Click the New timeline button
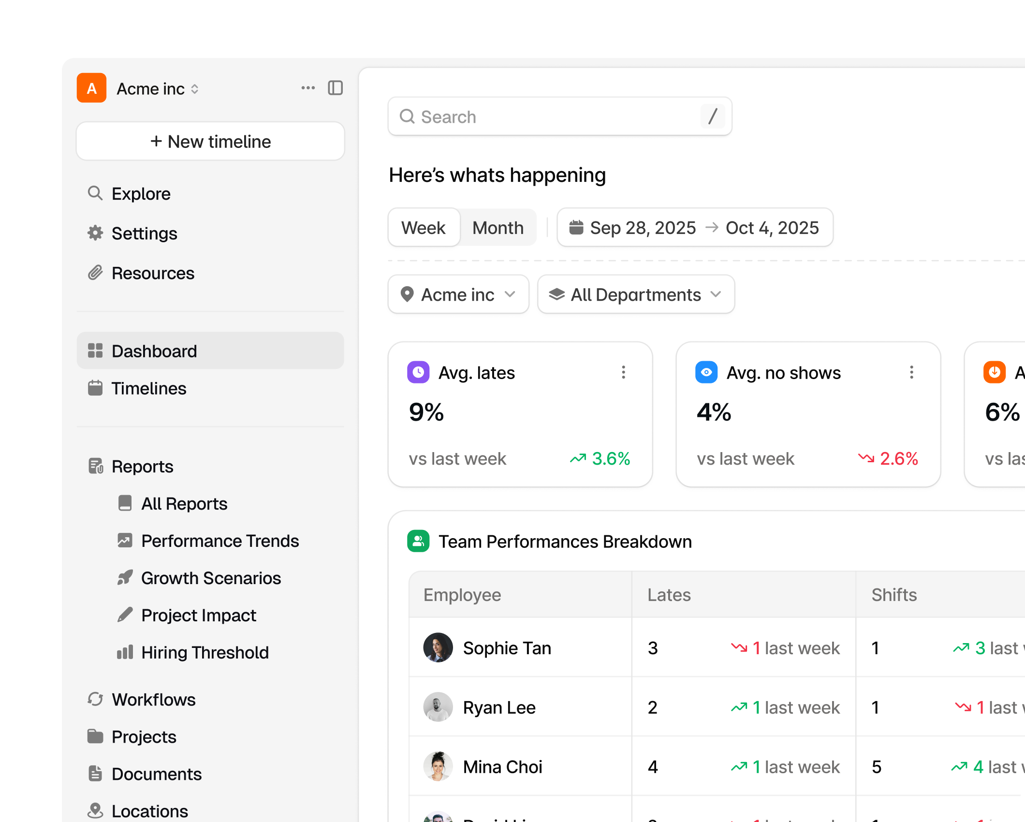 click(210, 142)
